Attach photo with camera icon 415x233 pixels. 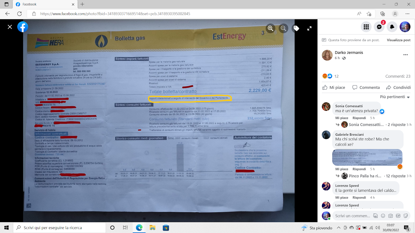(x=391, y=216)
